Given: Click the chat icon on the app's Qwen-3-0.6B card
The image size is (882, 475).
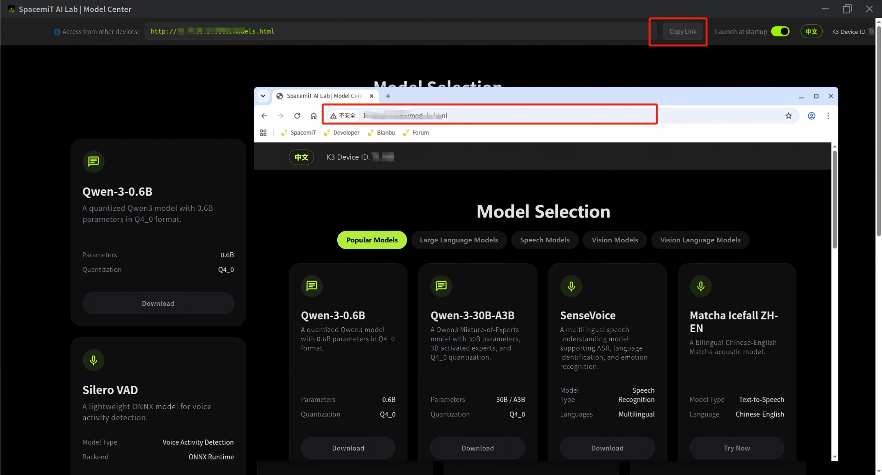Looking at the screenshot, I should click(x=93, y=162).
